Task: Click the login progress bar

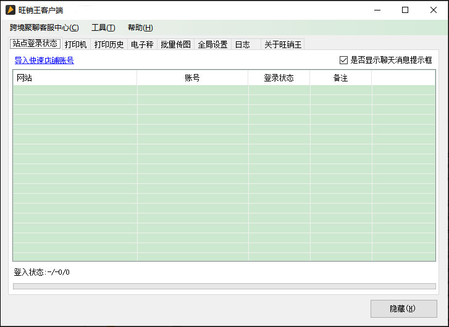Action: pyautogui.click(x=225, y=286)
